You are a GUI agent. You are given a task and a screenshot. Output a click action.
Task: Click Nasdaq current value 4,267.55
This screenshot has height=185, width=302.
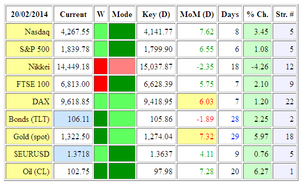73,31
